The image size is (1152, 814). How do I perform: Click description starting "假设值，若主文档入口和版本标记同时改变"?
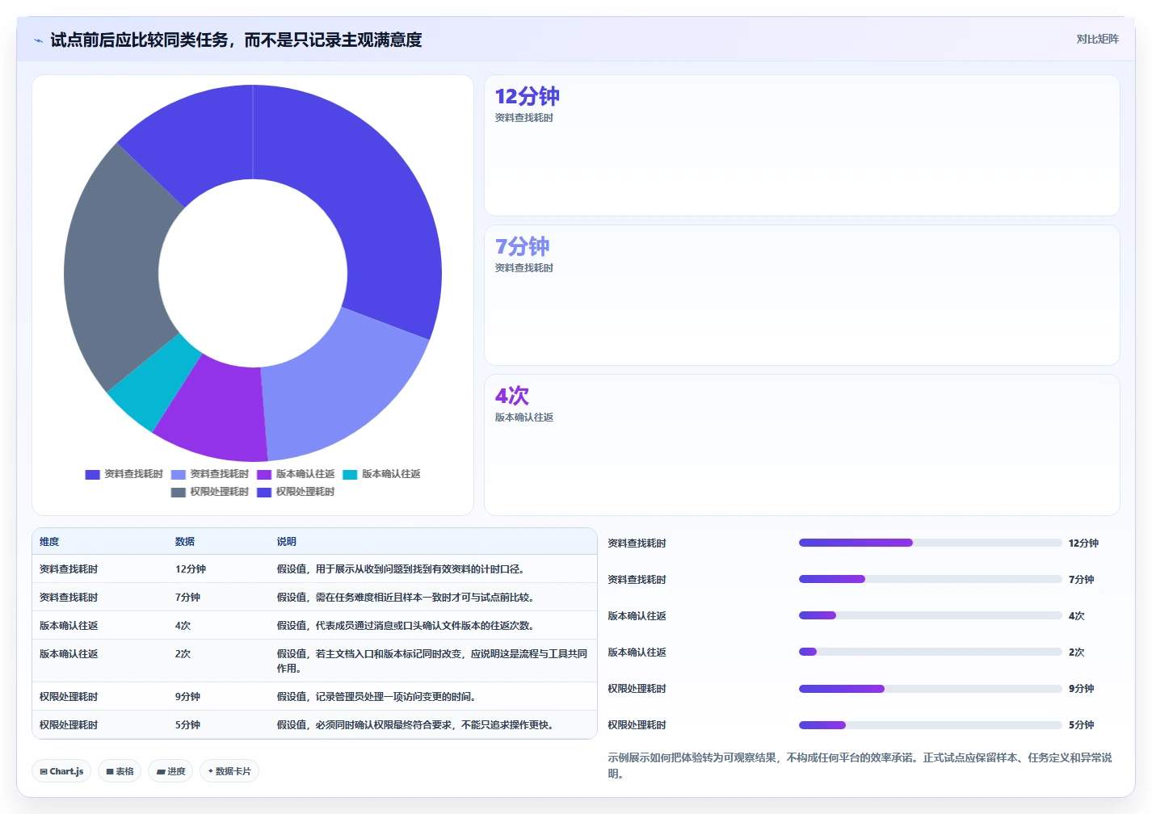(432, 661)
